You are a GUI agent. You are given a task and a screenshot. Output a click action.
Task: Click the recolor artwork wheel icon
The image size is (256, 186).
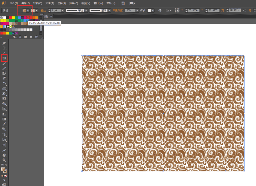(160, 11)
